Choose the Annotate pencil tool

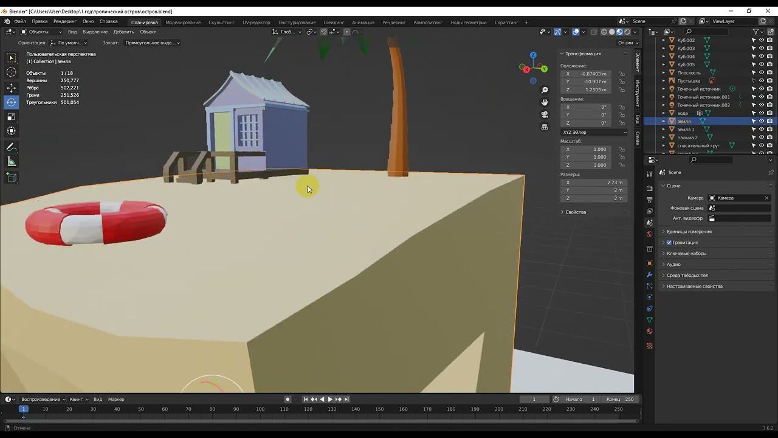pos(12,147)
